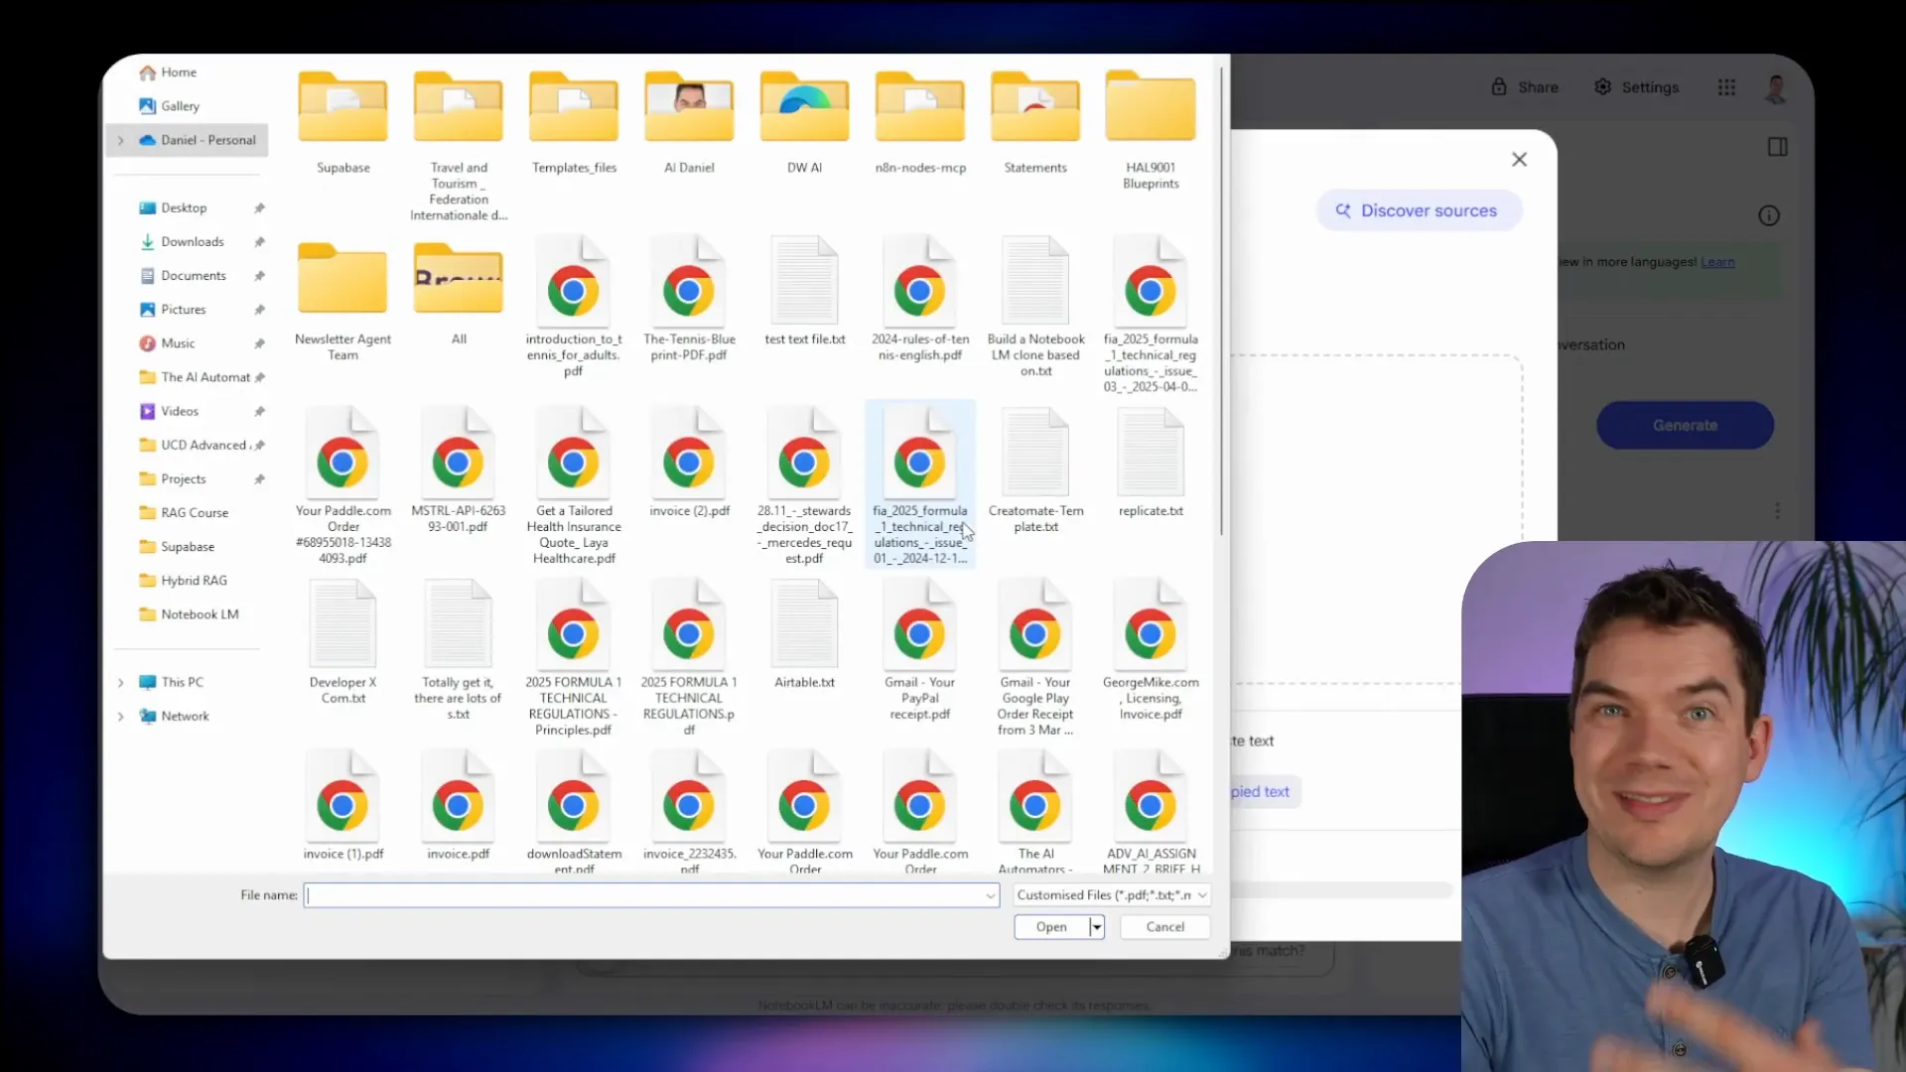Select Airtable.txt file

click(804, 635)
